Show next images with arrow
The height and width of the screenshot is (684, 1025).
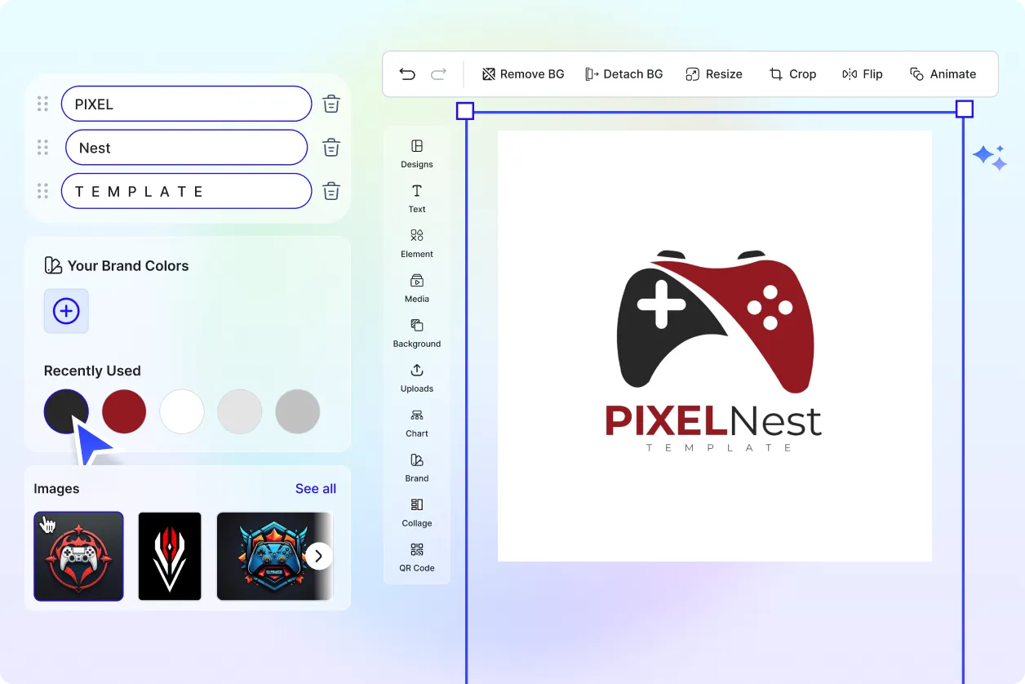click(x=319, y=557)
